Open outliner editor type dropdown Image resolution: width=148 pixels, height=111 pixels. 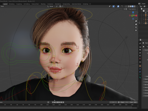click(141, 6)
